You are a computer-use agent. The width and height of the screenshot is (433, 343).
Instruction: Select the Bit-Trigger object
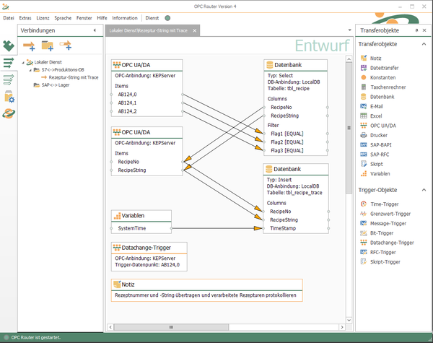pos(377,233)
